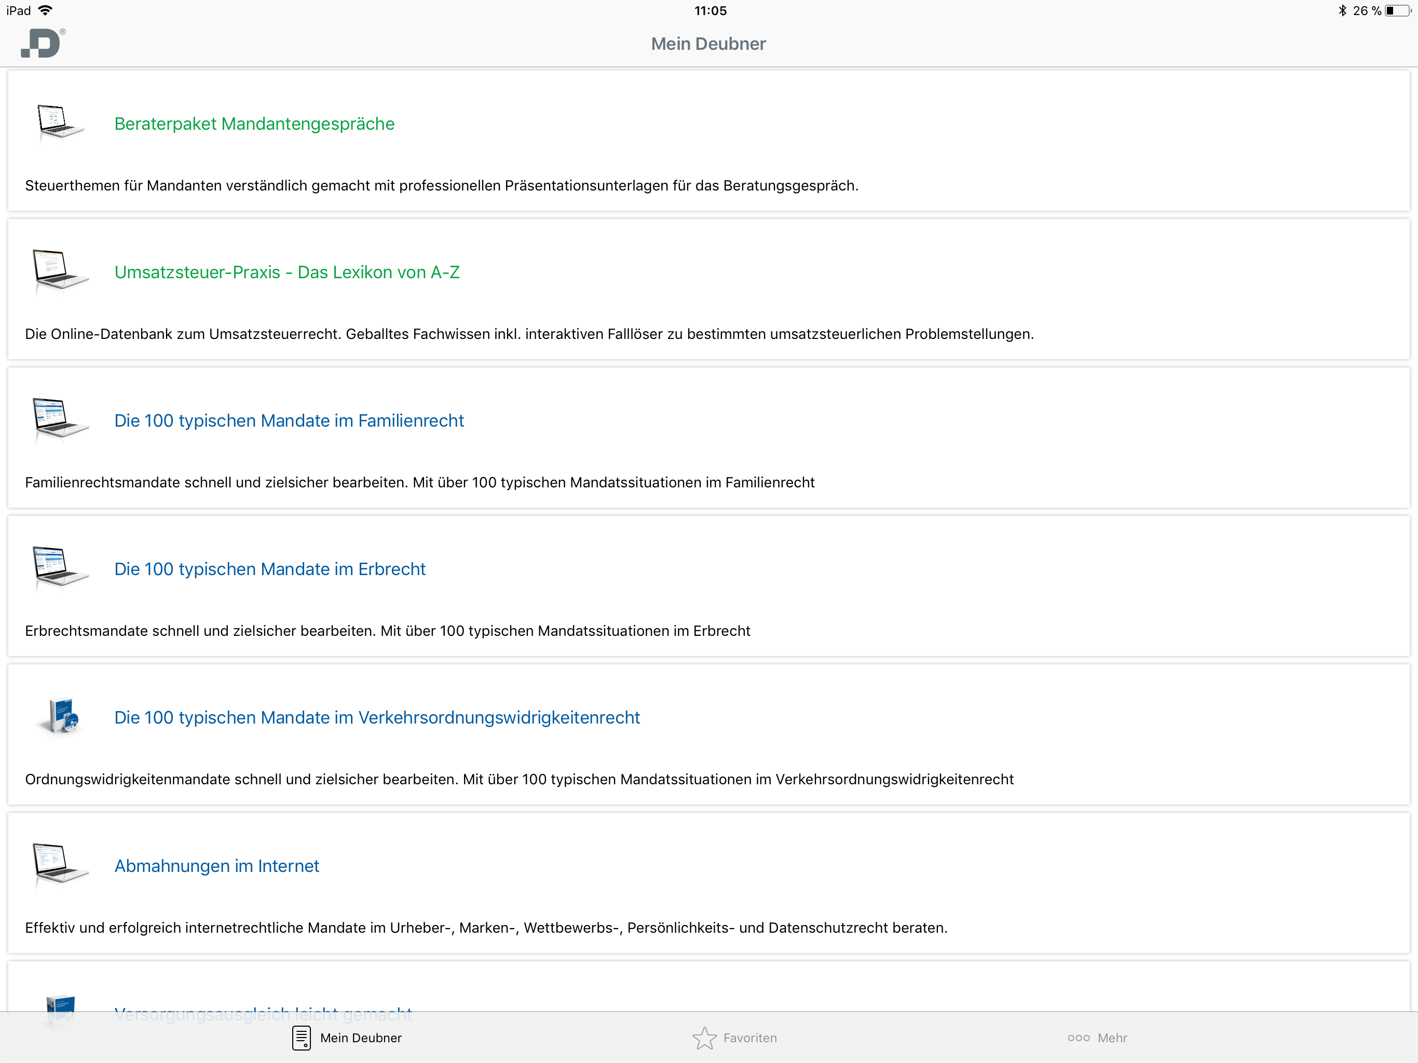The image size is (1418, 1063).
Task: Open Beraterpaket Mandantengespräche title link
Action: [x=254, y=124]
